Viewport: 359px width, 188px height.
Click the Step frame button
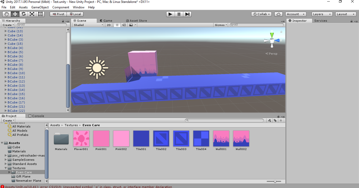tap(187, 14)
